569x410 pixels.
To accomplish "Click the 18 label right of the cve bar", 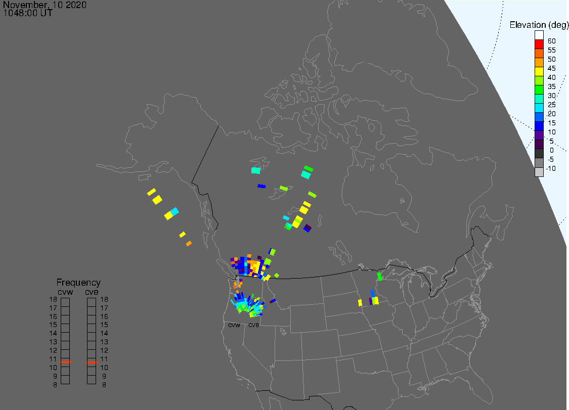I will pos(104,299).
